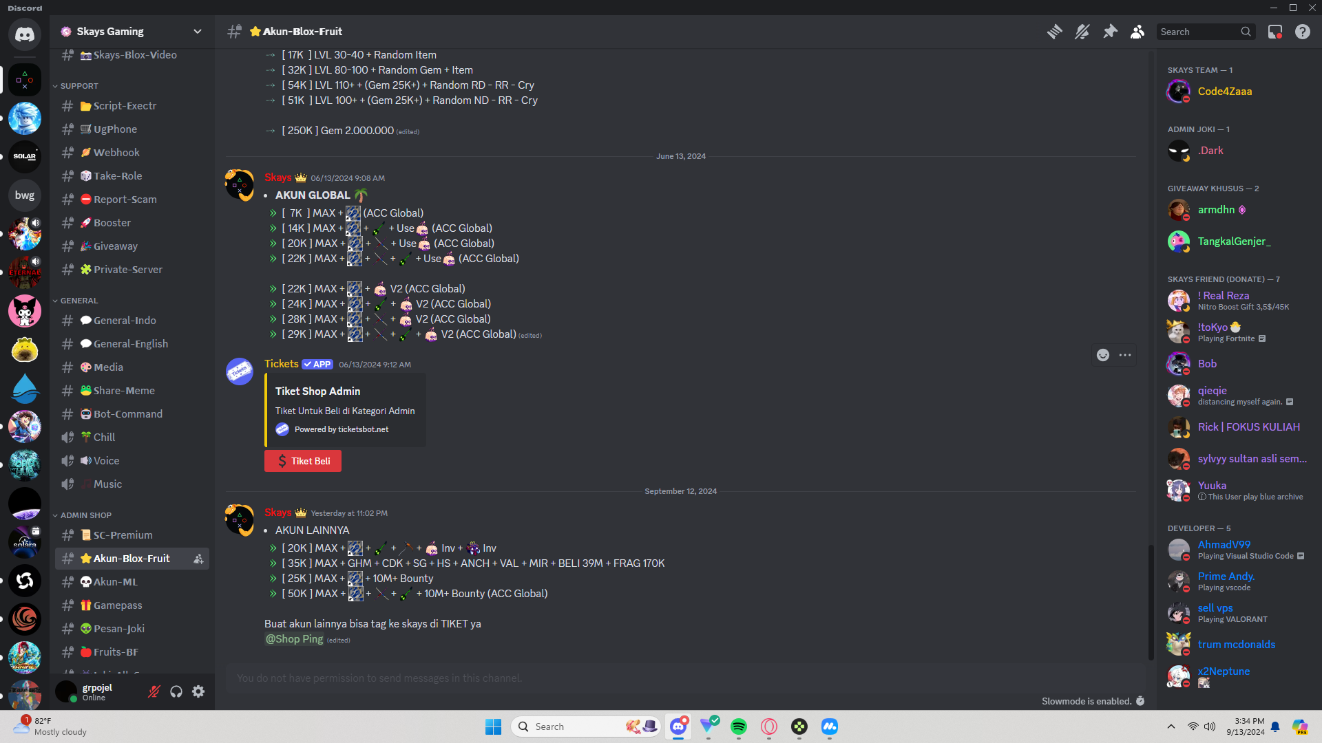
Task: Open the Private-Server channel
Action: 132,270
